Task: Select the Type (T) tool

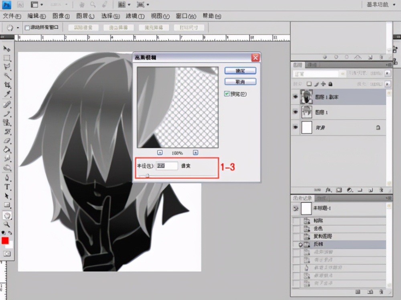Action: 7,187
